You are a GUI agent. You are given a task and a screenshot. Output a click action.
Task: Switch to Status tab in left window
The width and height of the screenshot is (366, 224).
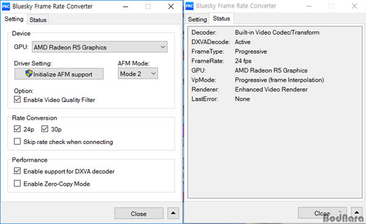[x=38, y=20]
